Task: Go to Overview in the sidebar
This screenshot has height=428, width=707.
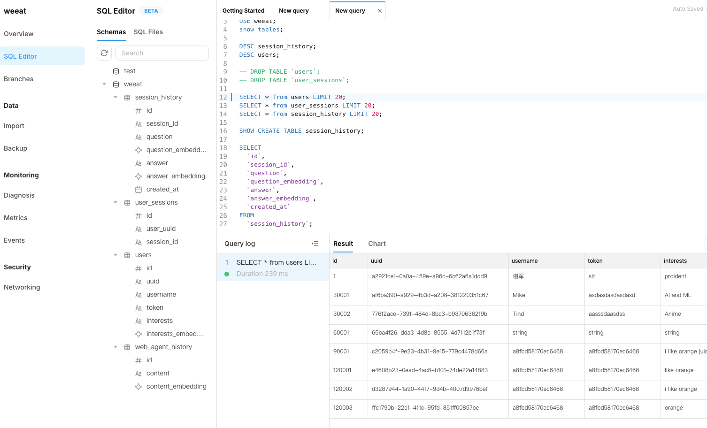Action: [x=19, y=34]
